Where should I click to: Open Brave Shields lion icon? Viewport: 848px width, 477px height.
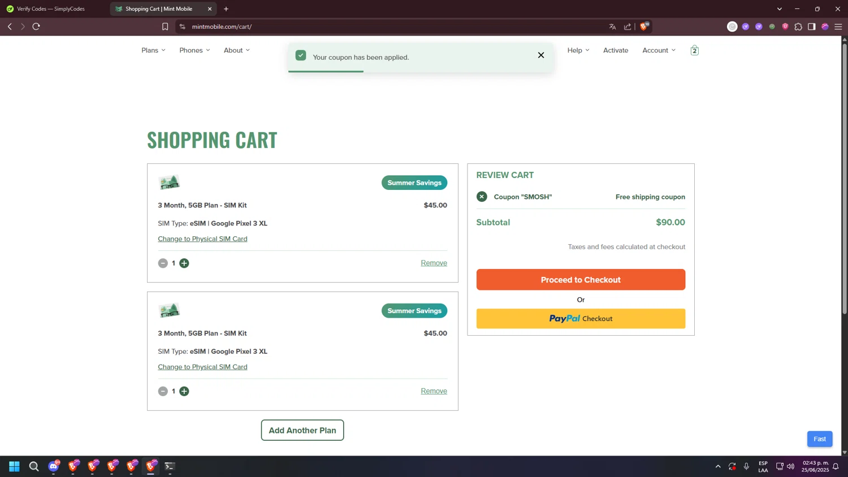point(644,26)
